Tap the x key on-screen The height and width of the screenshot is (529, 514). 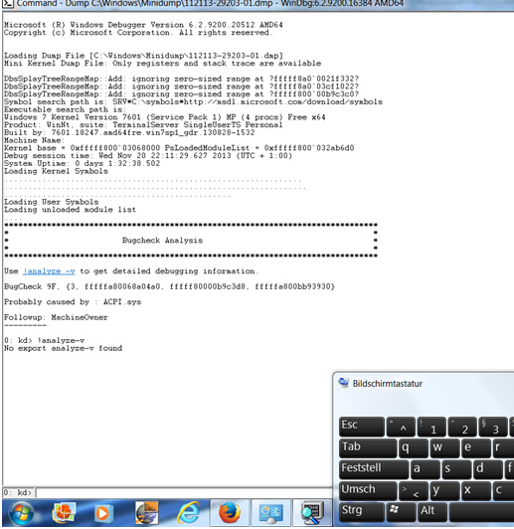[475, 490]
